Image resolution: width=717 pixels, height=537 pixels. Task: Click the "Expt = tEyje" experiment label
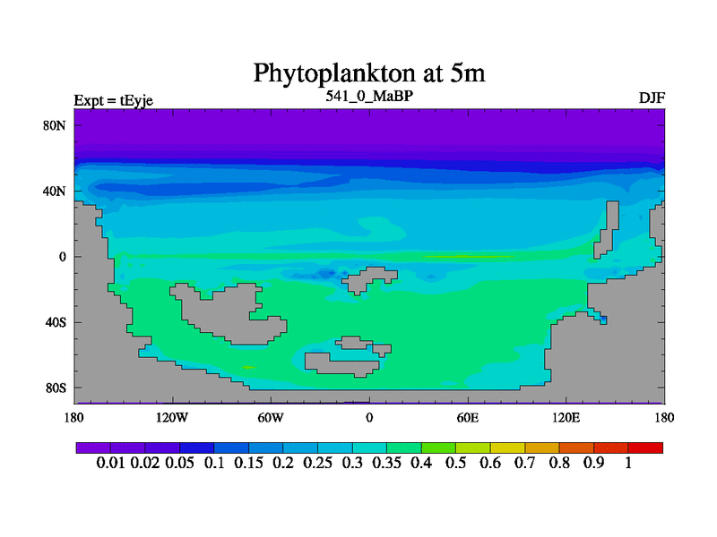(113, 100)
